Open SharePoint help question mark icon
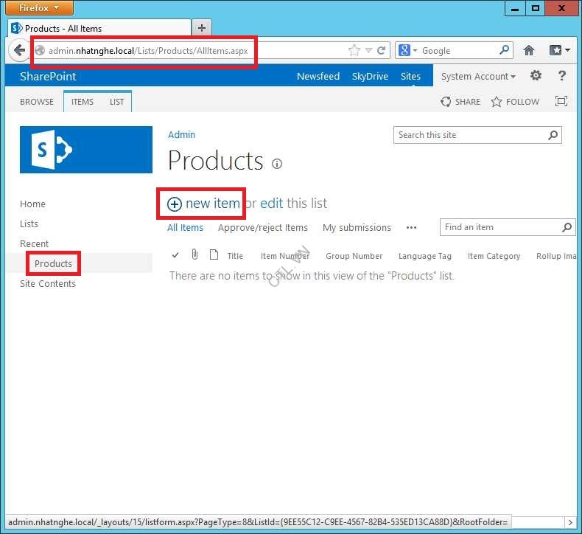The width and height of the screenshot is (582, 534). point(562,76)
